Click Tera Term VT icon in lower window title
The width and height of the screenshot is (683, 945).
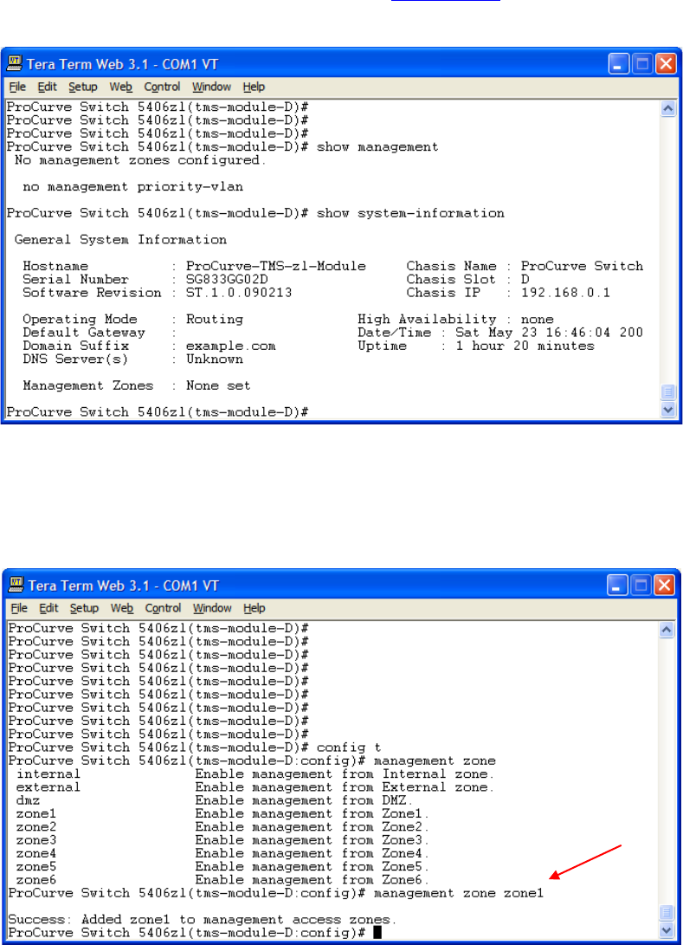point(16,585)
